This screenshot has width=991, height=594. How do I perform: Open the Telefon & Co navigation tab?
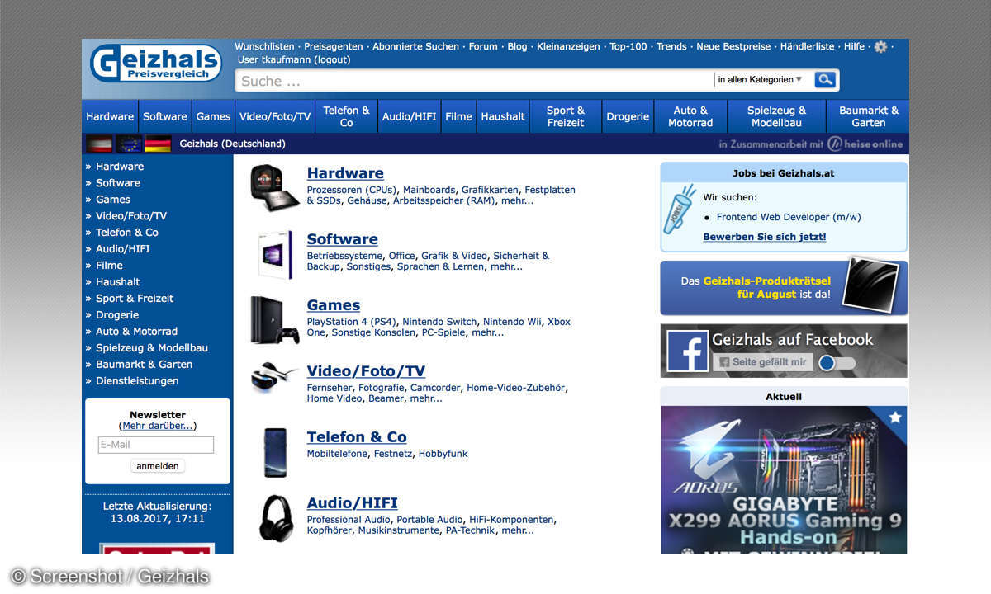point(346,116)
